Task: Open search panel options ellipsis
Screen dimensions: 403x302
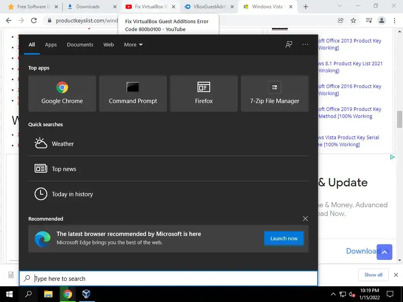Action: point(305,44)
